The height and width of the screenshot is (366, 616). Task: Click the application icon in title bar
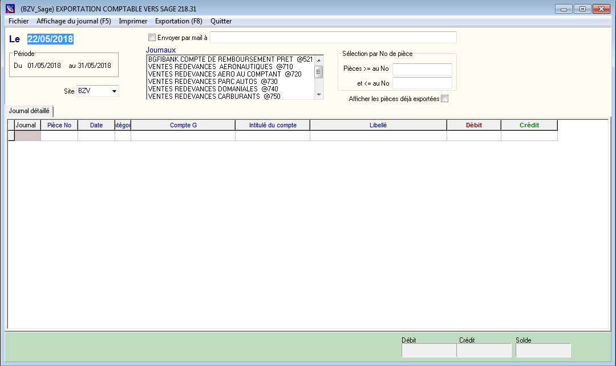coord(10,9)
